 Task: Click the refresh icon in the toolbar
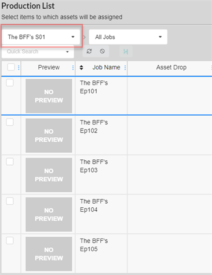[89, 52]
